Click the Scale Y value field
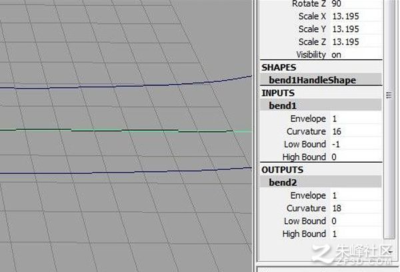Image resolution: width=400 pixels, height=272 pixels. click(356, 29)
